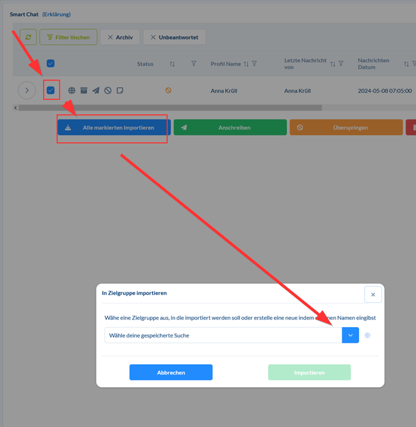This screenshot has width=416, height=427.
Task: Open the blue dropdown arrow for target group
Action: point(350,335)
